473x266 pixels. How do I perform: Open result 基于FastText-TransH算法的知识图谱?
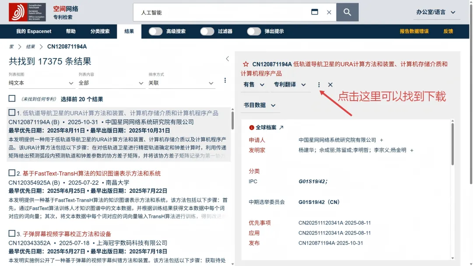92,174
